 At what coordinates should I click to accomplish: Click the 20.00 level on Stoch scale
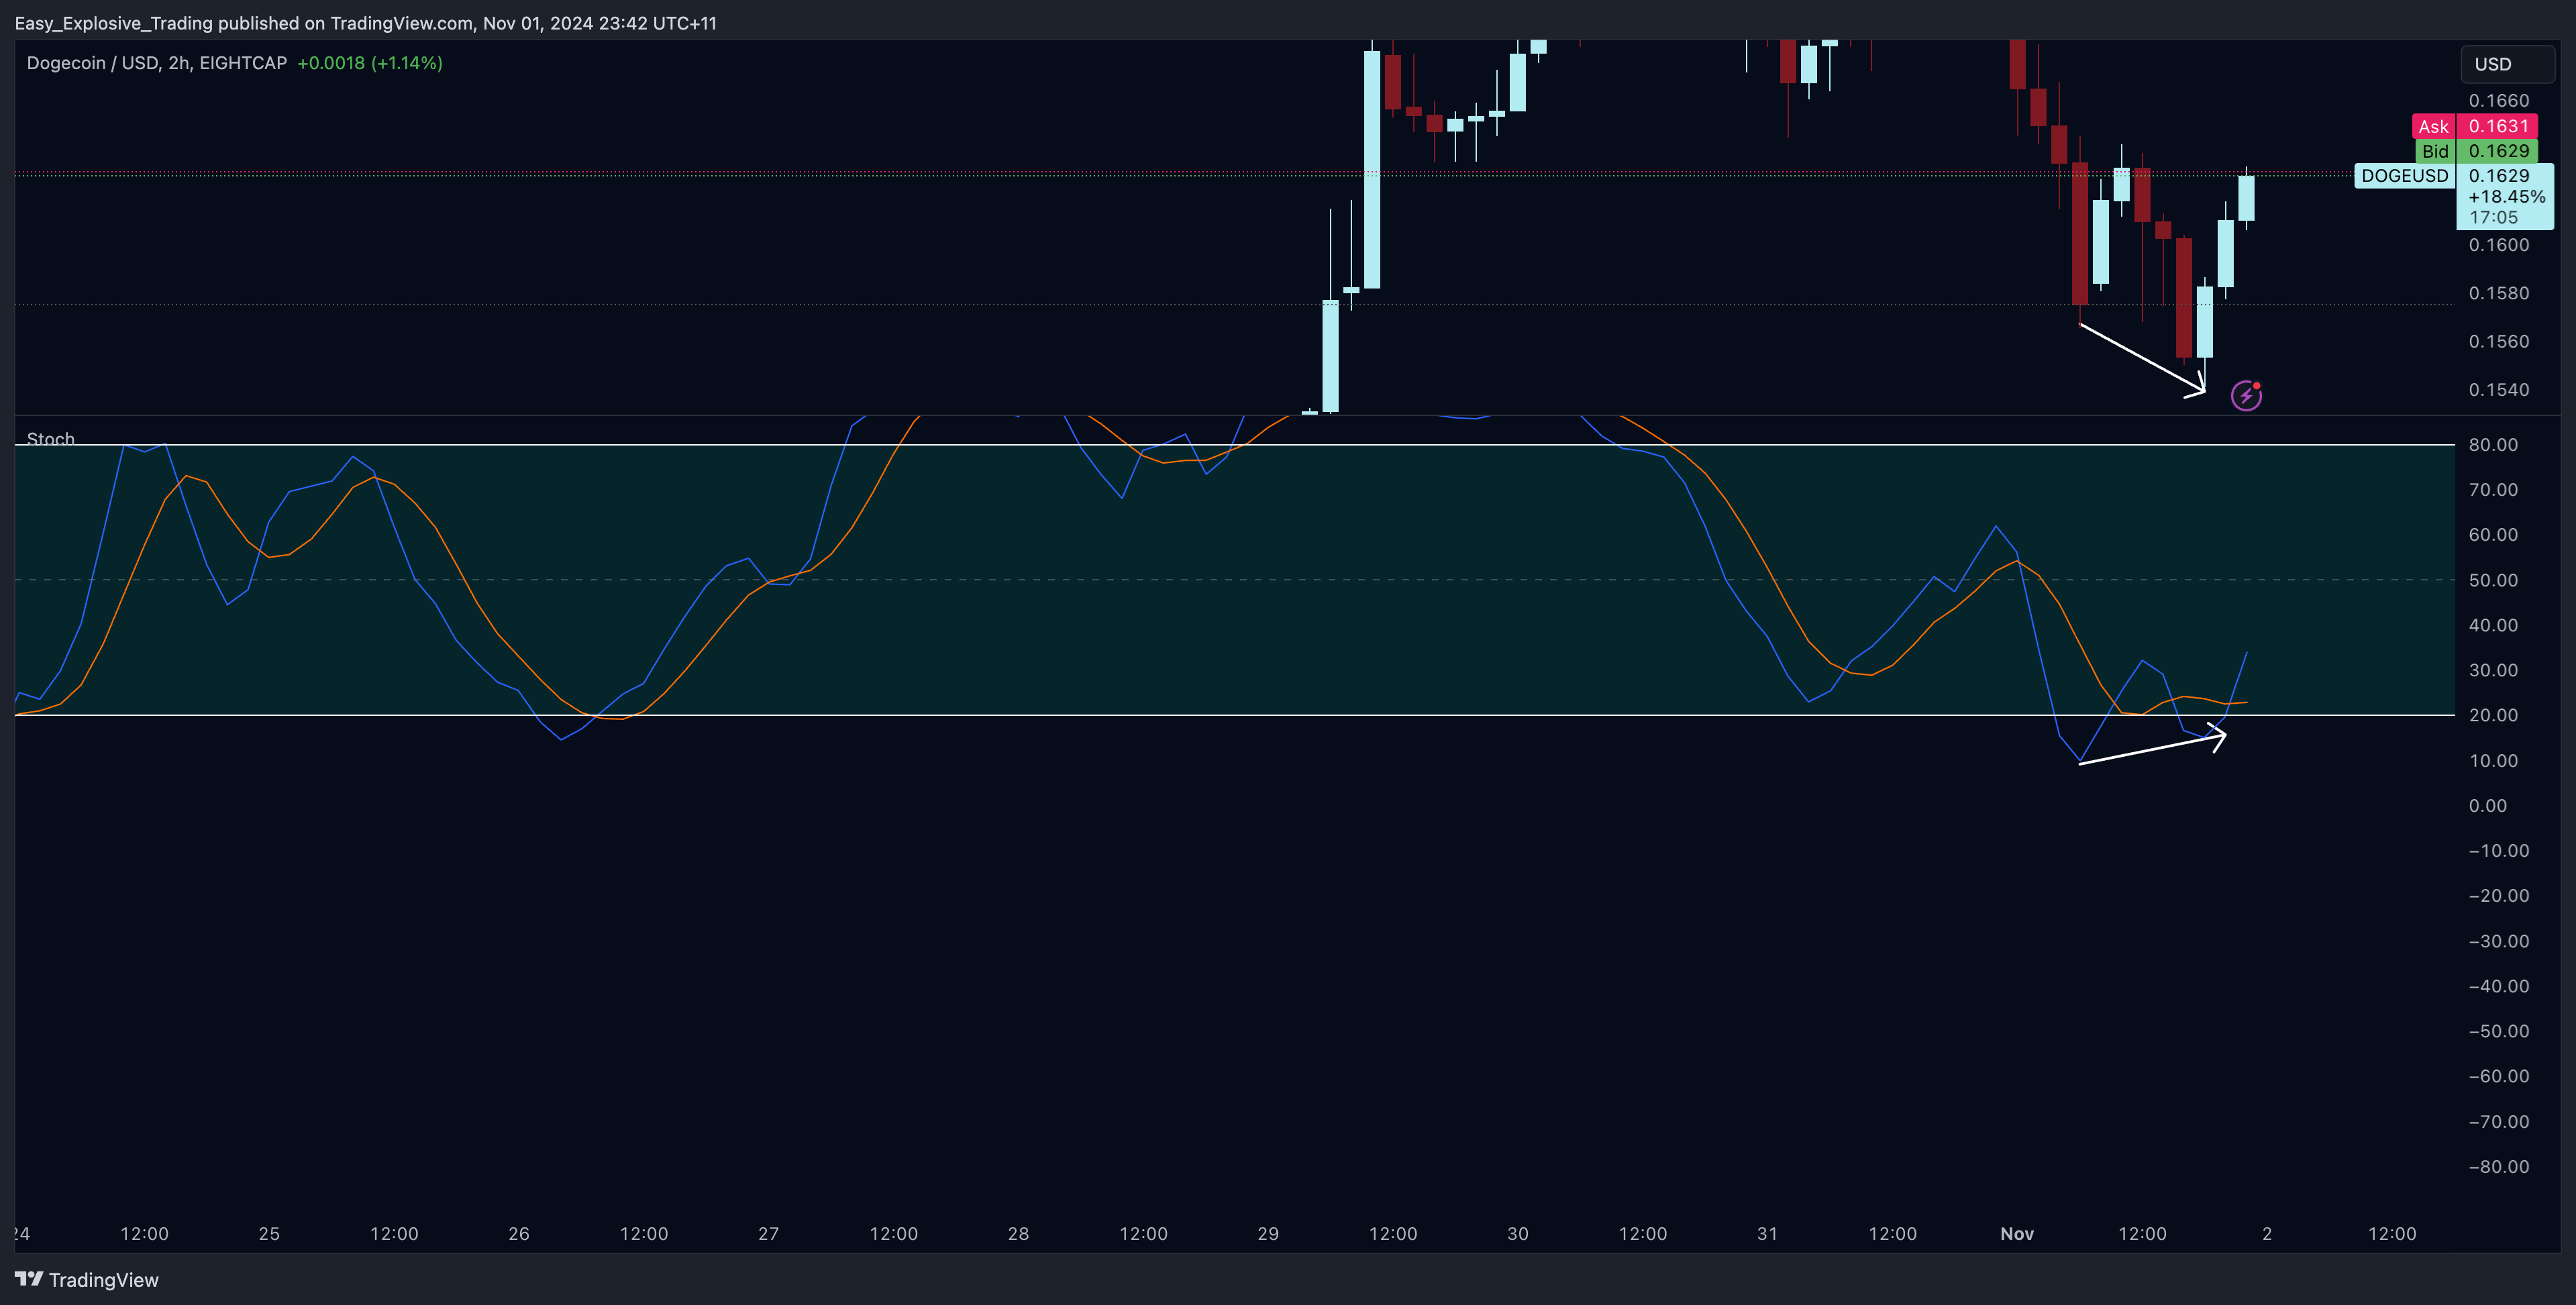coord(2493,715)
